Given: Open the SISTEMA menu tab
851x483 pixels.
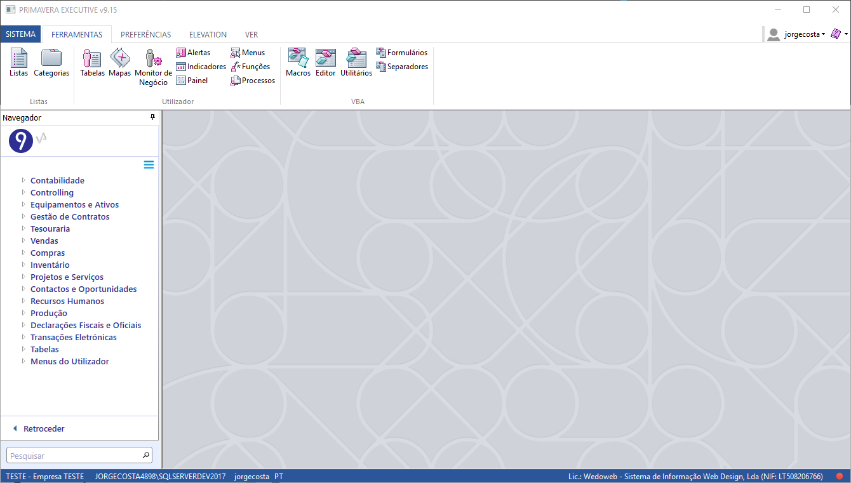Looking at the screenshot, I should [21, 34].
